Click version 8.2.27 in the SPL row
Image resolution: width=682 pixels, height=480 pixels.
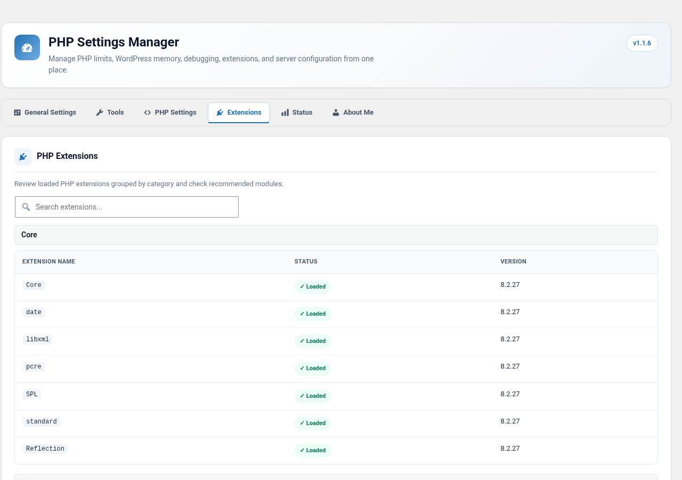(510, 394)
